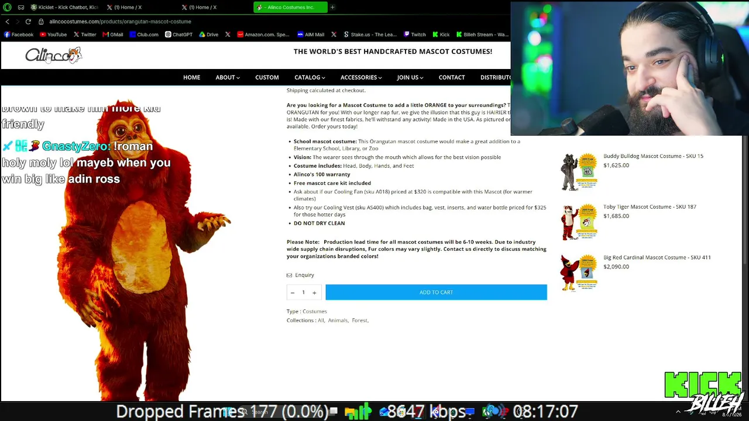
Task: Go back using the browser back arrow
Action: coord(7,22)
